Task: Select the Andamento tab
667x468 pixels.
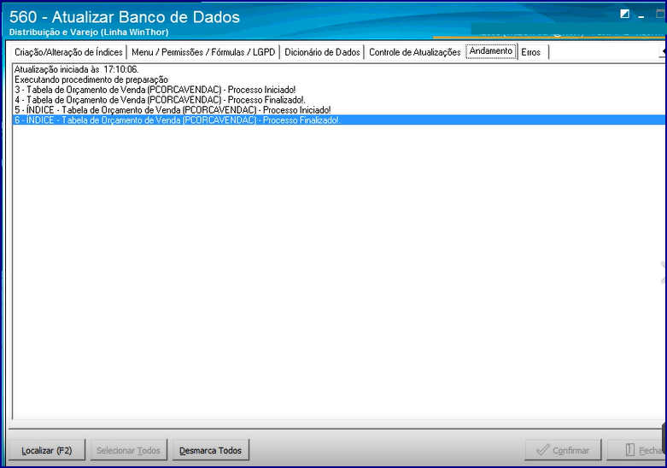Action: [x=491, y=51]
